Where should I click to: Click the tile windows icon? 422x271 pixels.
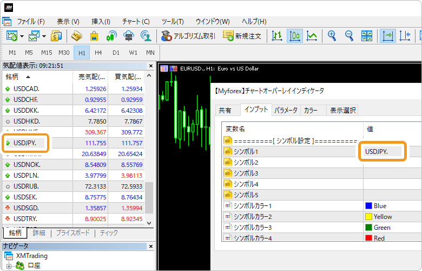click(x=367, y=36)
